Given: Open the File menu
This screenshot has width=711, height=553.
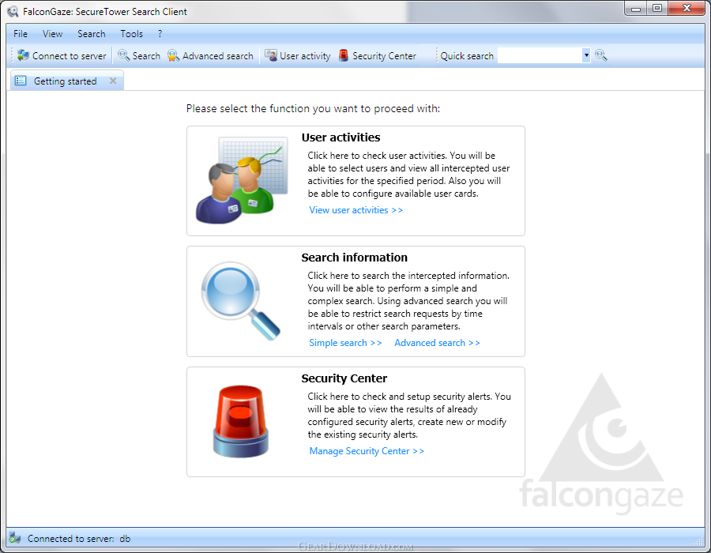Looking at the screenshot, I should [x=21, y=33].
